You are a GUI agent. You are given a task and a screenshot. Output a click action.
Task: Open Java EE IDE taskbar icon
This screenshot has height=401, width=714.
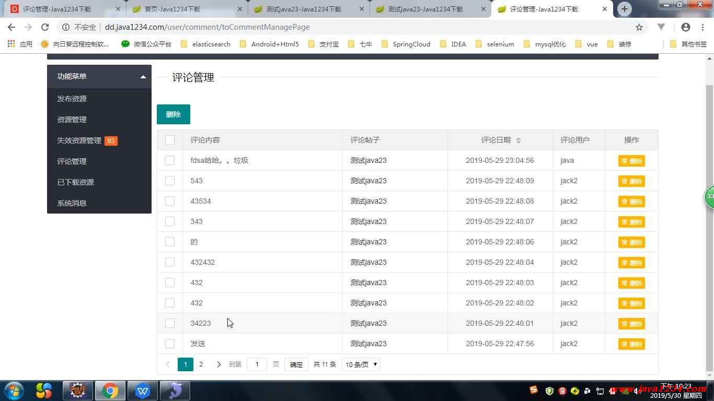point(78,391)
